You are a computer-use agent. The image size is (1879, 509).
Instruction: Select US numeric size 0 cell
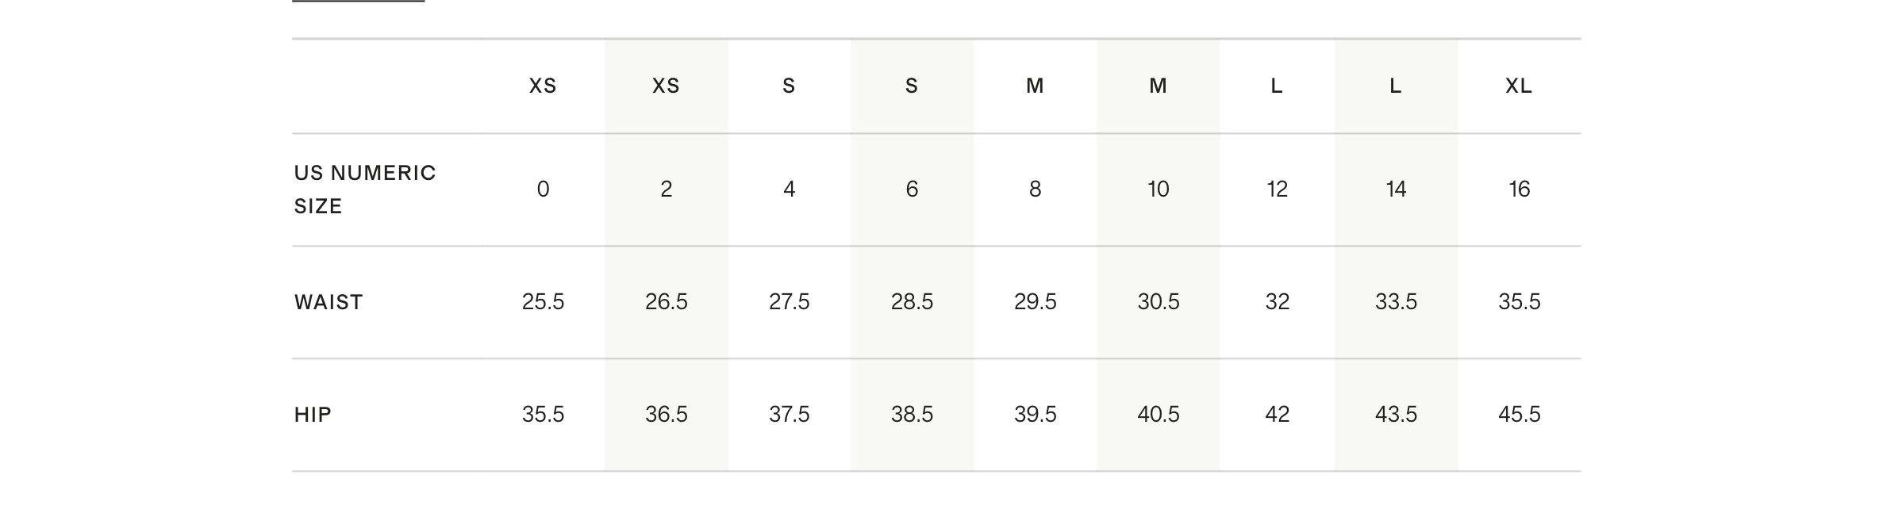543,189
